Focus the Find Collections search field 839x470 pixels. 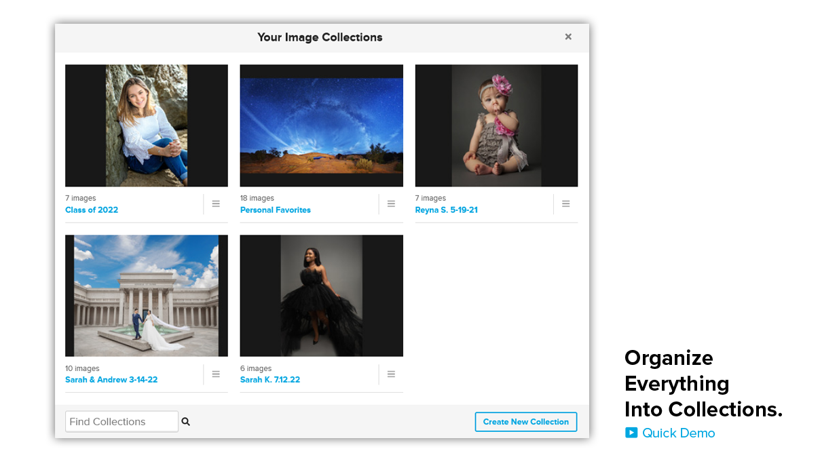coord(122,422)
